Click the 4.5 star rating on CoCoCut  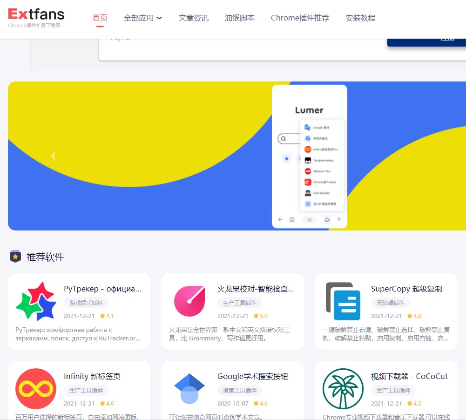coord(414,403)
